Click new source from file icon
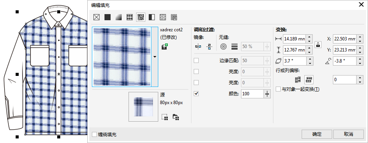Image resolution: width=368 pixels, height=143 pixels. pyautogui.click(x=176, y=117)
